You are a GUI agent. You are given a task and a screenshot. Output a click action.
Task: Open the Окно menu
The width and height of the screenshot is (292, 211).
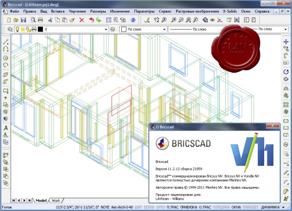tap(246, 11)
